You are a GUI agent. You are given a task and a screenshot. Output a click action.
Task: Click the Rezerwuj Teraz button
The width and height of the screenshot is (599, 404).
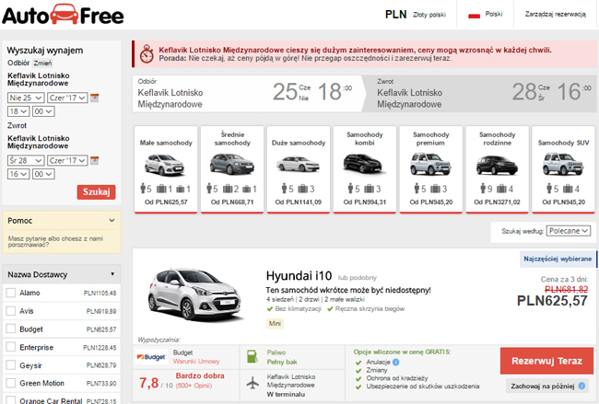(546, 360)
